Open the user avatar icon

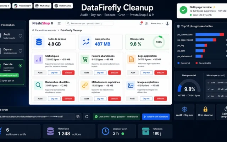pyautogui.click(x=167, y=23)
